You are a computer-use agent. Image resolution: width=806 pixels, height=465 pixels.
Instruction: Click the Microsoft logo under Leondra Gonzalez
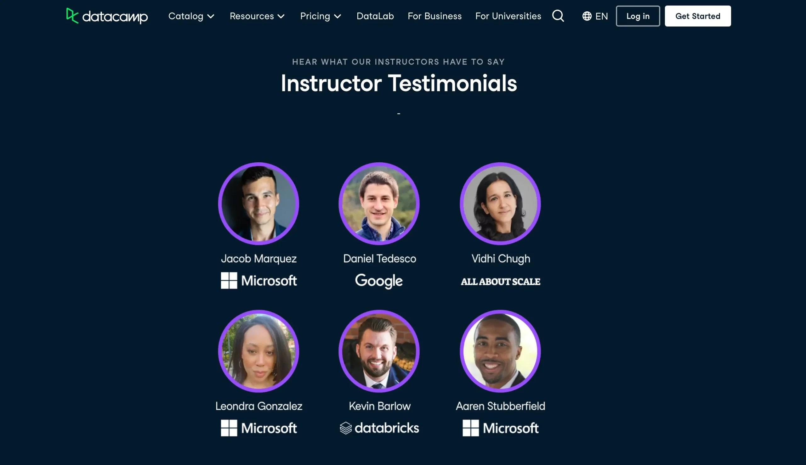pos(259,428)
